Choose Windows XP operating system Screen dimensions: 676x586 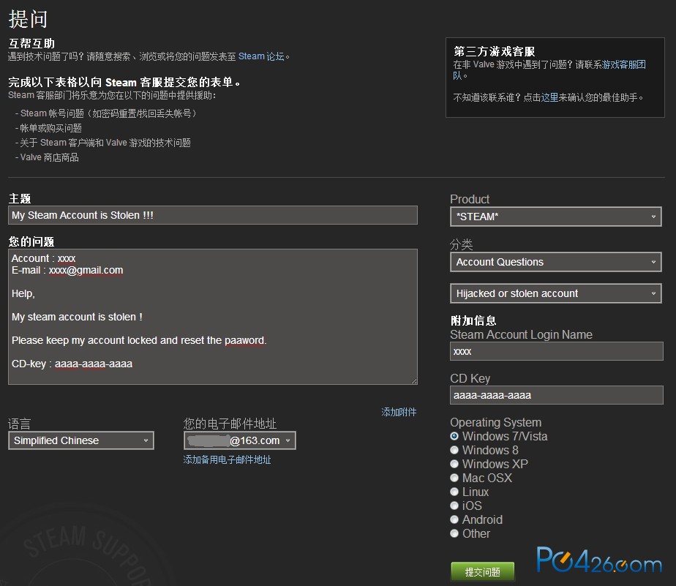[454, 464]
